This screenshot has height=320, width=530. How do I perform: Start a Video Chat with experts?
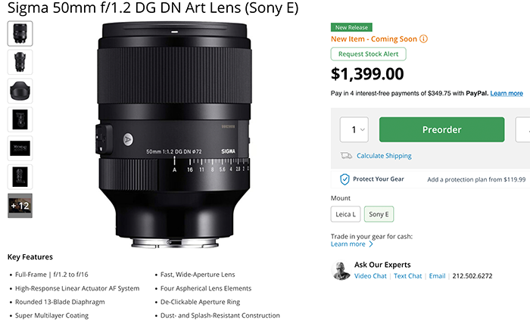(370, 276)
